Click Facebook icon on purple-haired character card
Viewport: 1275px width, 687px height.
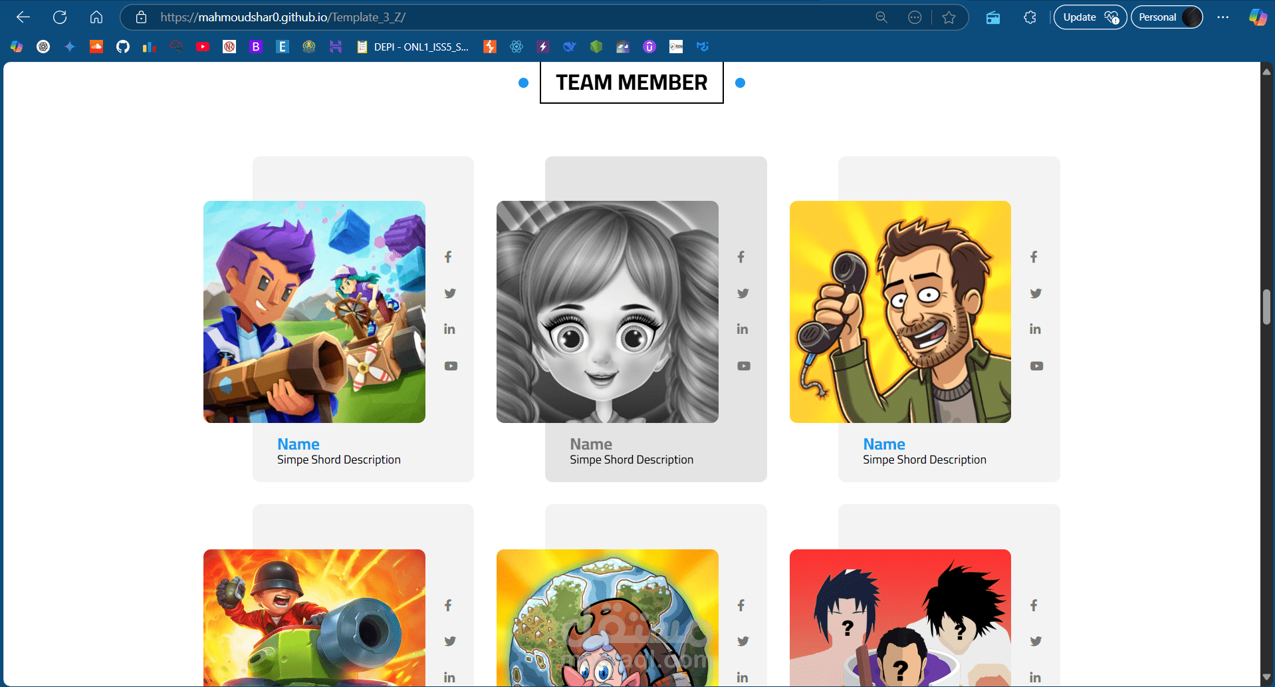tap(449, 257)
